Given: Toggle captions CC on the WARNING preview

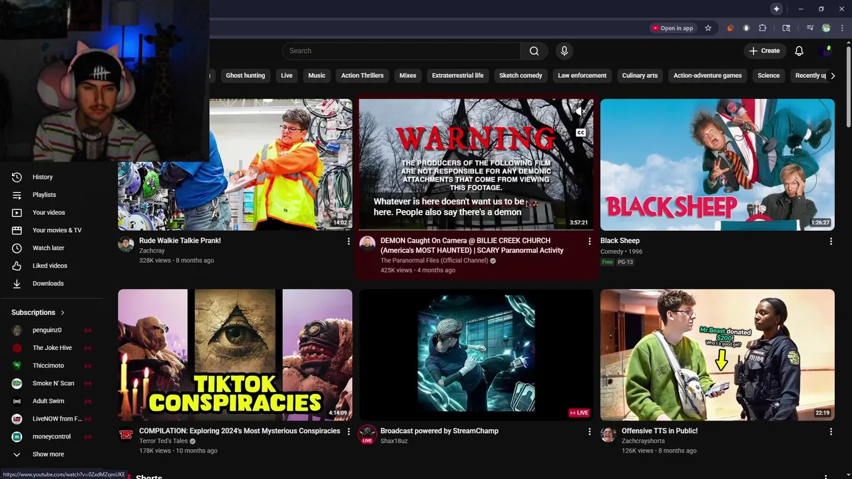Looking at the screenshot, I should coord(580,132).
